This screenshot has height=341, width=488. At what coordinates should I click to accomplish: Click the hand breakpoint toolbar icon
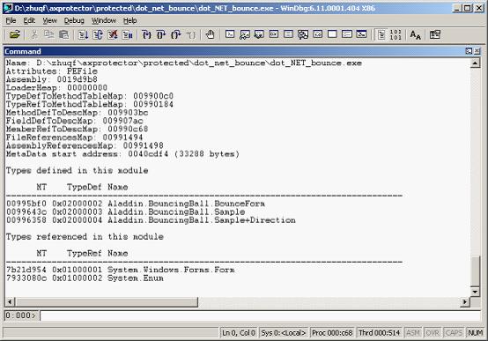pos(210,34)
